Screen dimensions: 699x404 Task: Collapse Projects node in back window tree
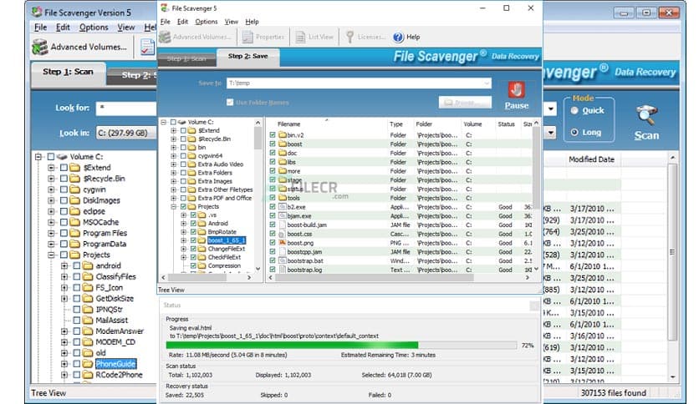pyautogui.click(x=51, y=255)
